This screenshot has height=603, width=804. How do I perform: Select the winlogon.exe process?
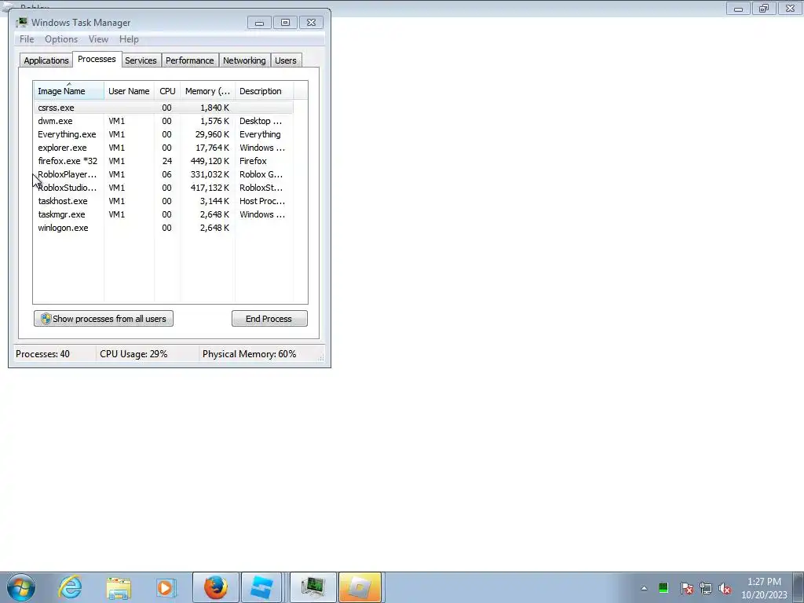[163, 228]
